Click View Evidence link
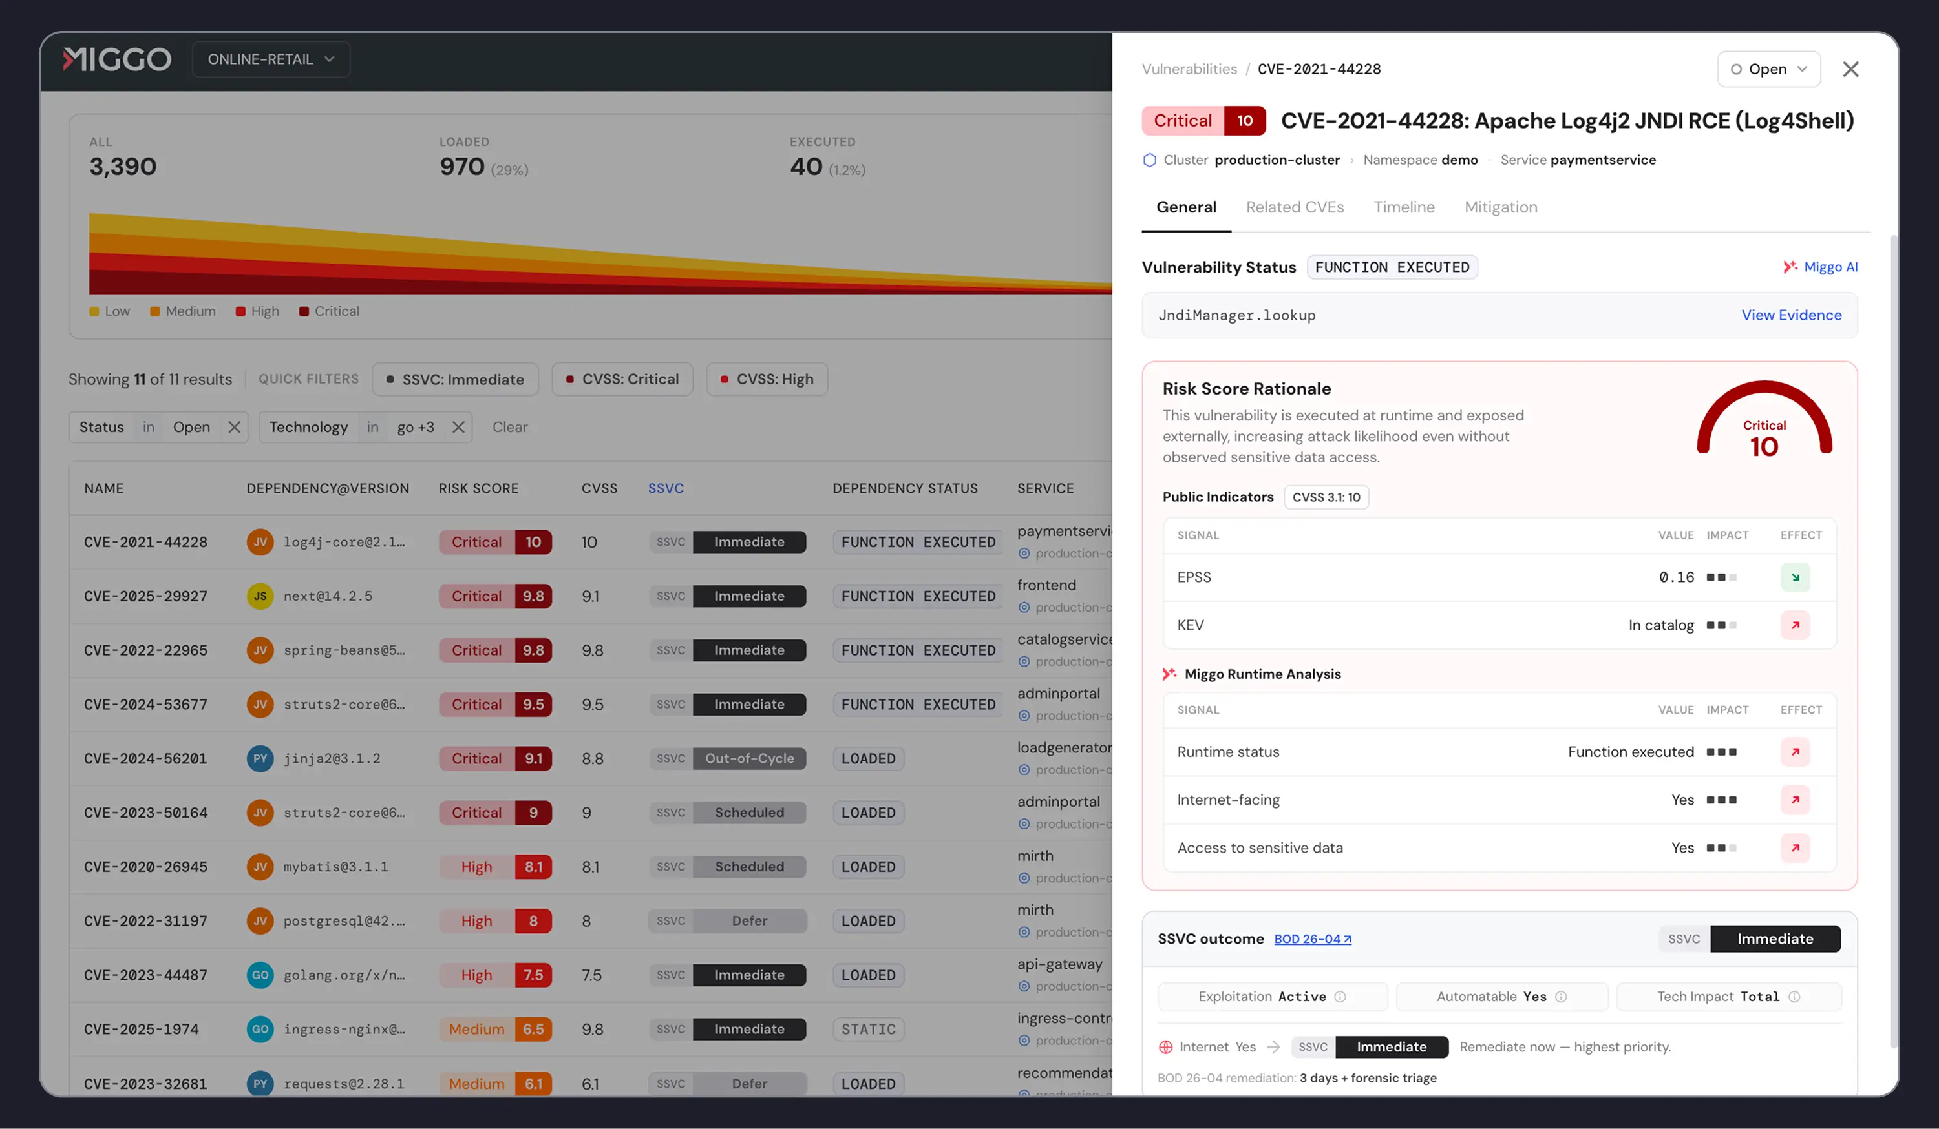 click(x=1791, y=315)
